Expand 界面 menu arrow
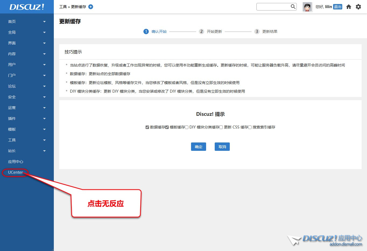The height and width of the screenshot is (251, 367). [x=44, y=43]
